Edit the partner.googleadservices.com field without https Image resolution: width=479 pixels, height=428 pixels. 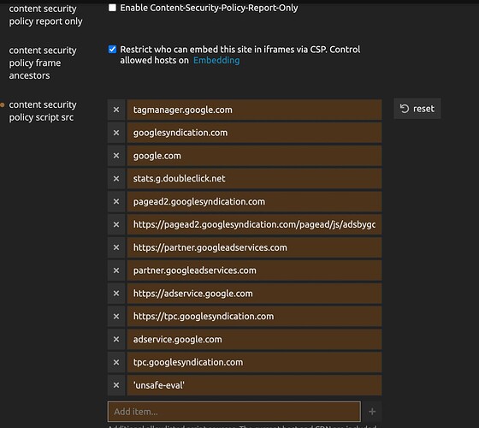pyautogui.click(x=255, y=270)
